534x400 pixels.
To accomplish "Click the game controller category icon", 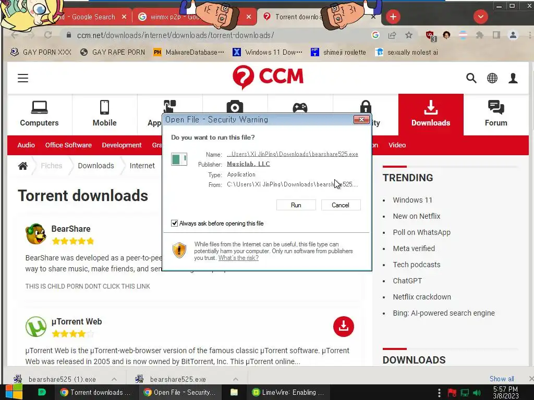I will tap(300, 107).
